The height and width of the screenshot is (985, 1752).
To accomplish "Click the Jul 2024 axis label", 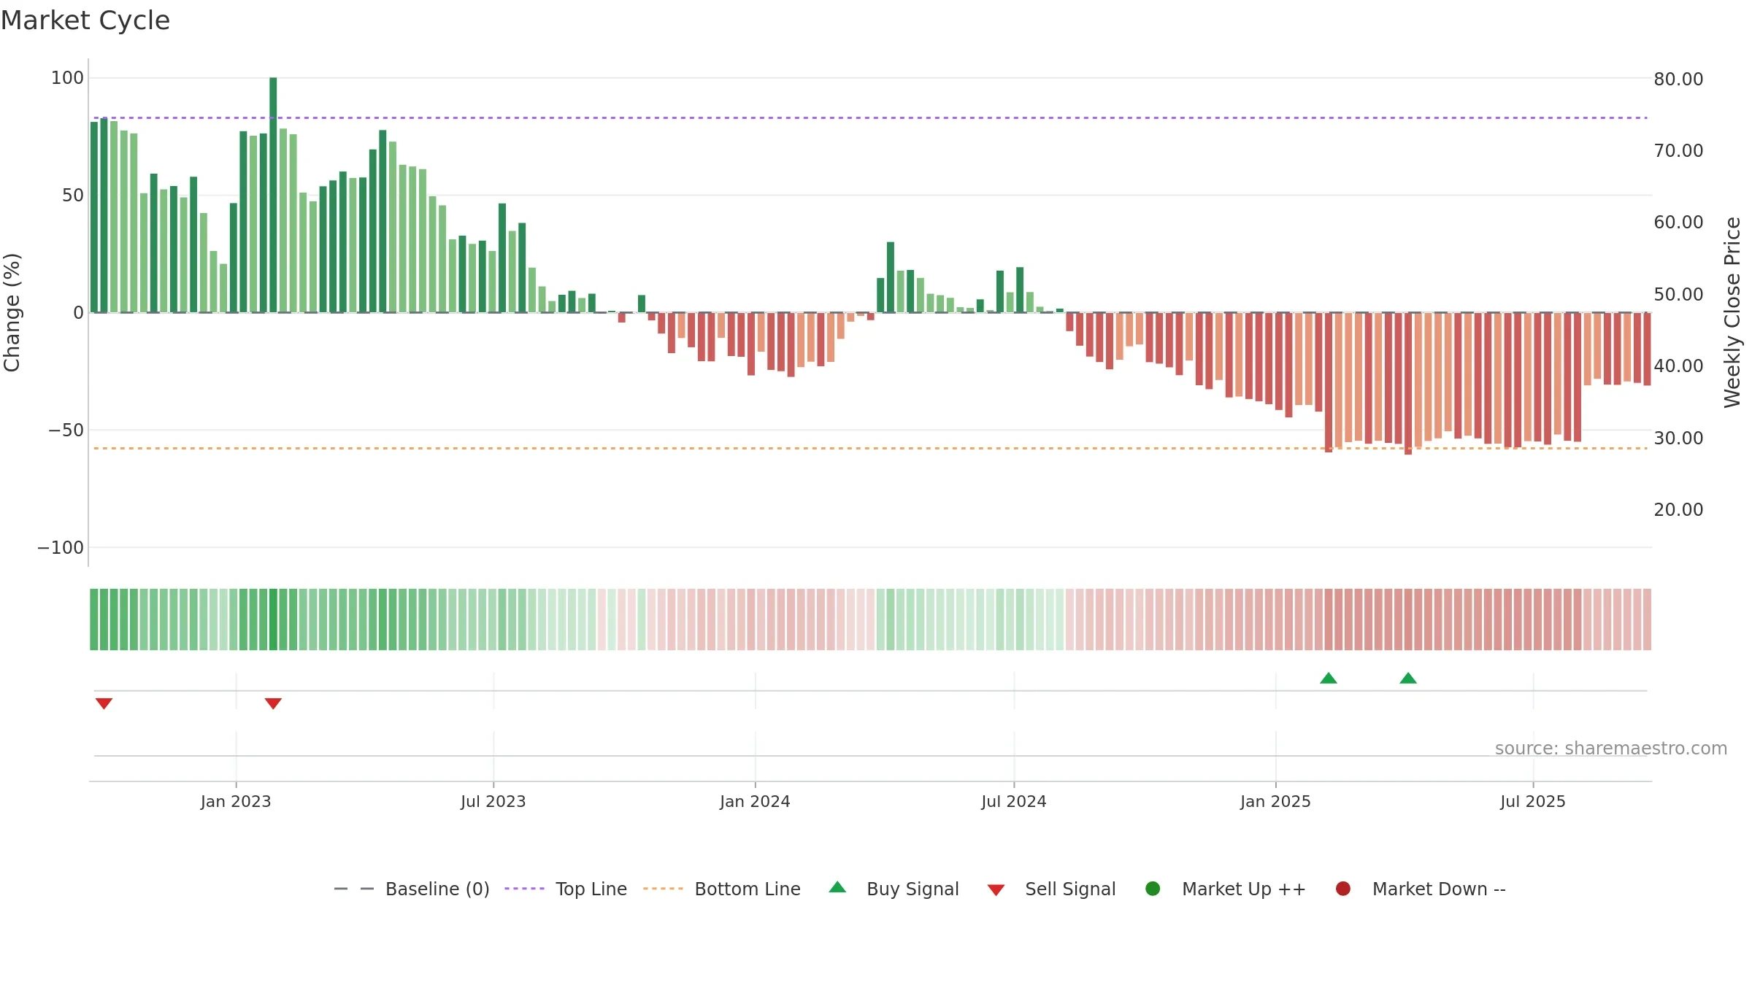I will click(x=1014, y=802).
